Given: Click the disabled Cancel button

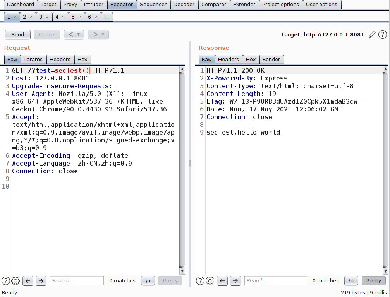Looking at the screenshot, I should 47,34.
